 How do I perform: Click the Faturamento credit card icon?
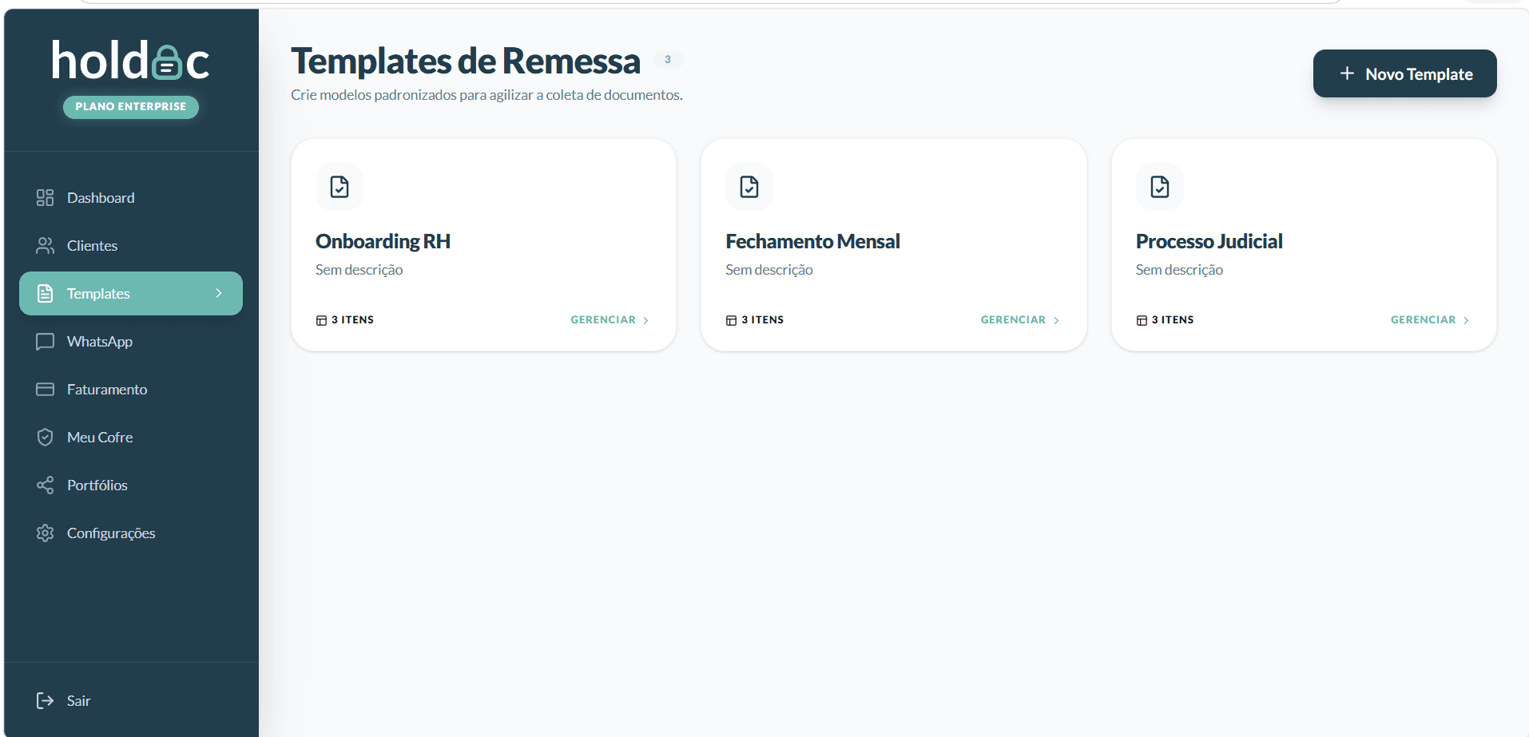[45, 390]
